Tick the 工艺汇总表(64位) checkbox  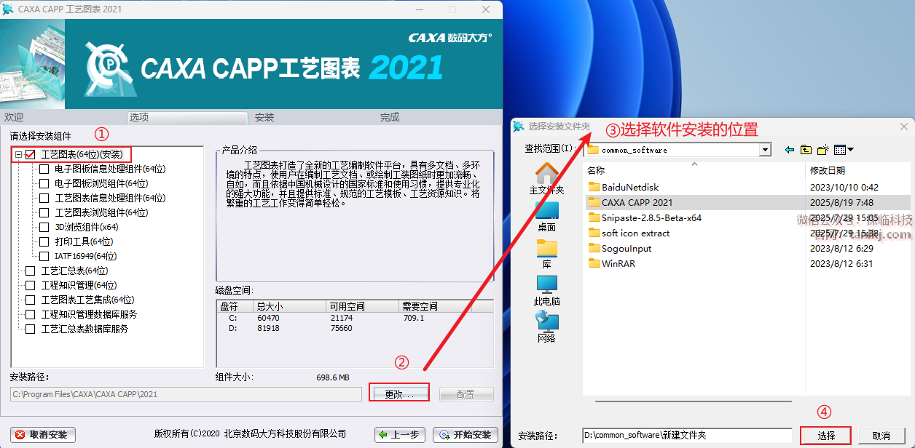click(x=31, y=271)
